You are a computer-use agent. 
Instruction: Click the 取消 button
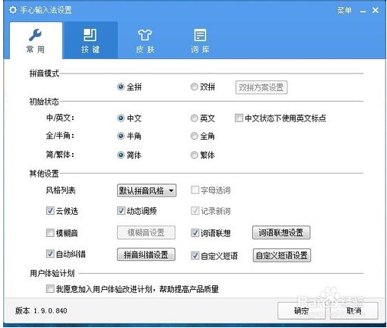(x=354, y=310)
